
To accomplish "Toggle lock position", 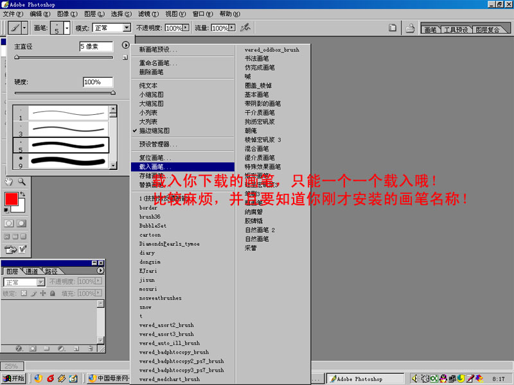I will pyautogui.click(x=43, y=293).
